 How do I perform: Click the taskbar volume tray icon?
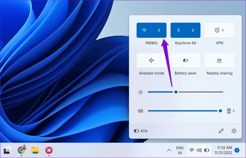click(199, 150)
